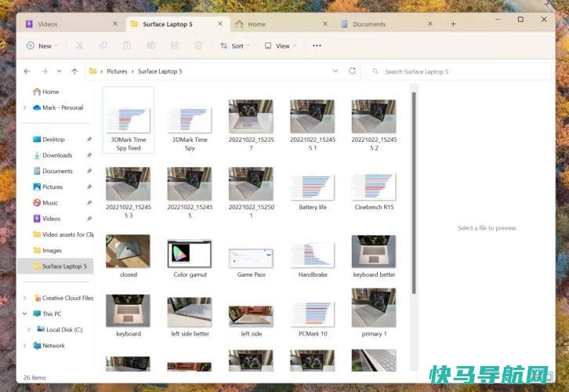Go forward with the right arrow

(x=44, y=71)
